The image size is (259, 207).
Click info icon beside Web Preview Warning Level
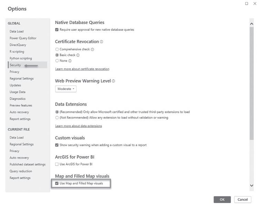click(113, 81)
